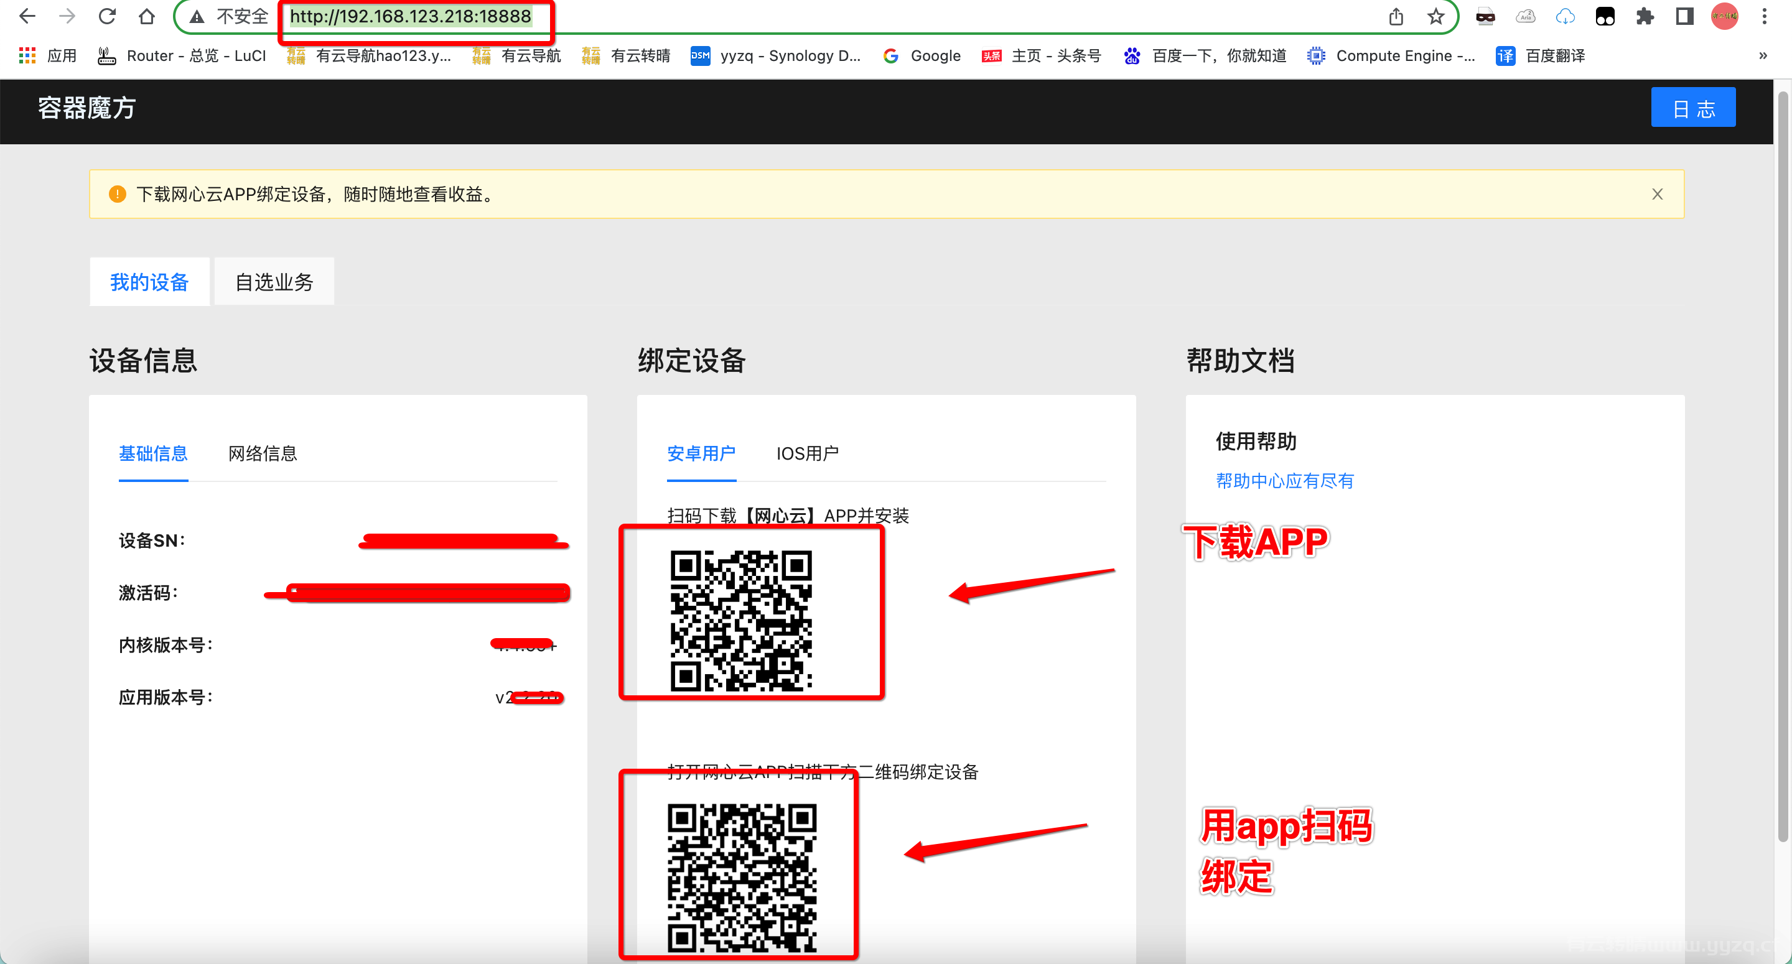Open 有云导航hao123 bookmark
The height and width of the screenshot is (964, 1792).
click(369, 55)
